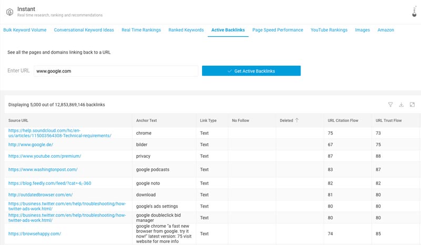The height and width of the screenshot is (245, 421).
Task: Open the filter funnel icon for backlinks
Action: 390,105
